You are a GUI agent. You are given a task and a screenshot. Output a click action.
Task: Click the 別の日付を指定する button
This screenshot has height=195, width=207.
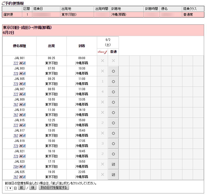click(x=54, y=188)
